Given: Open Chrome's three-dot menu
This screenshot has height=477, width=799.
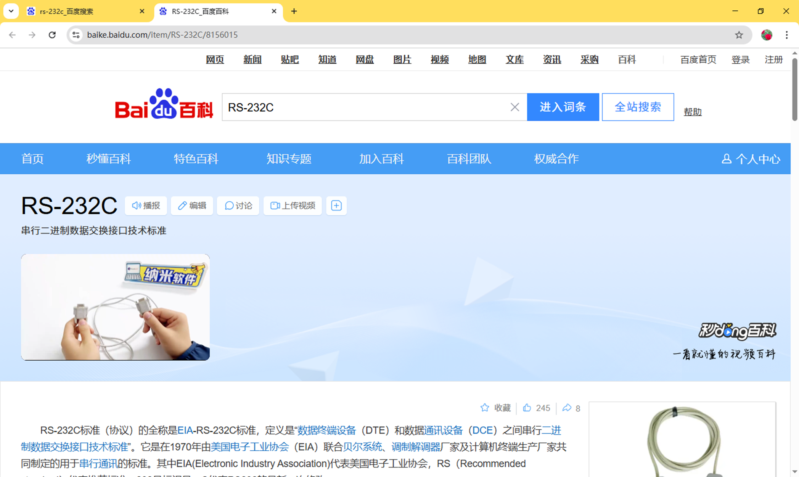Looking at the screenshot, I should [x=787, y=35].
